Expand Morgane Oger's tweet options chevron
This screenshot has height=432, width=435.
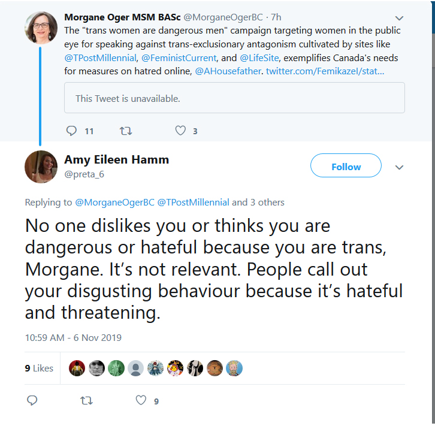click(399, 19)
